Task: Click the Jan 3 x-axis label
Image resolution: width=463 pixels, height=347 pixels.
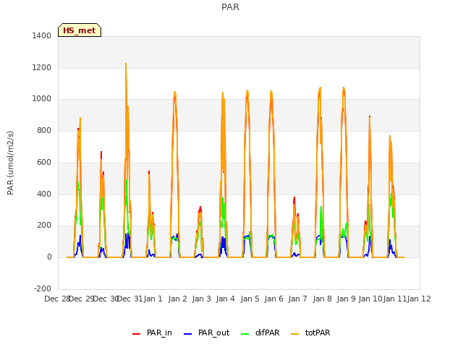Action: (x=202, y=299)
